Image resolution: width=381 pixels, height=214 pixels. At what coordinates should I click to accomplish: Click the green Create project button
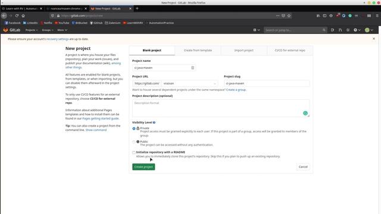pyautogui.click(x=143, y=167)
